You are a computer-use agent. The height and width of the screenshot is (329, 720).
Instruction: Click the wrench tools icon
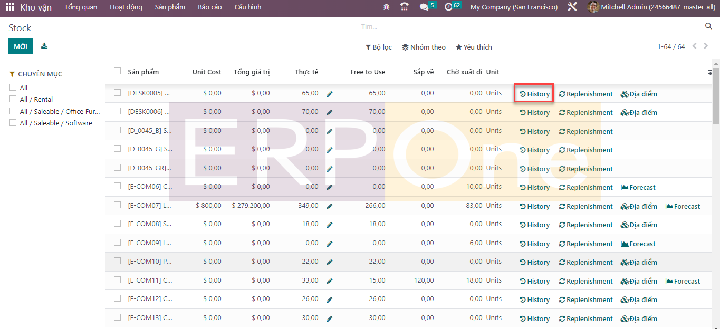click(x=572, y=7)
